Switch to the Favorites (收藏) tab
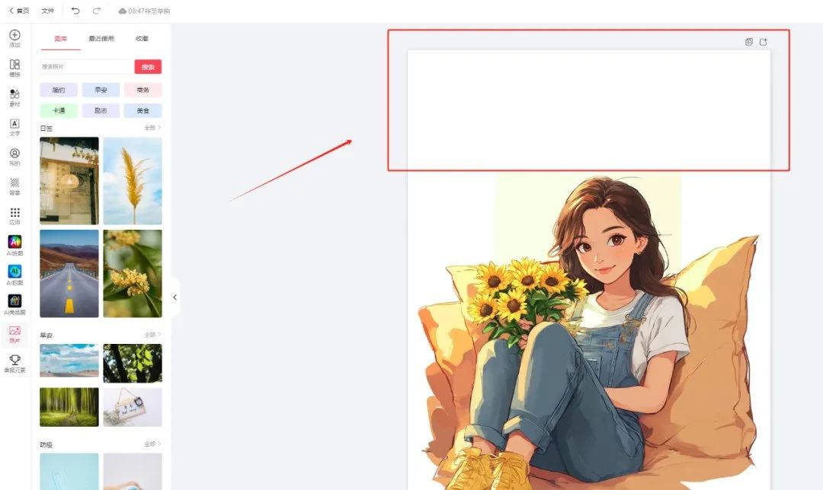The width and height of the screenshot is (823, 490). click(142, 38)
